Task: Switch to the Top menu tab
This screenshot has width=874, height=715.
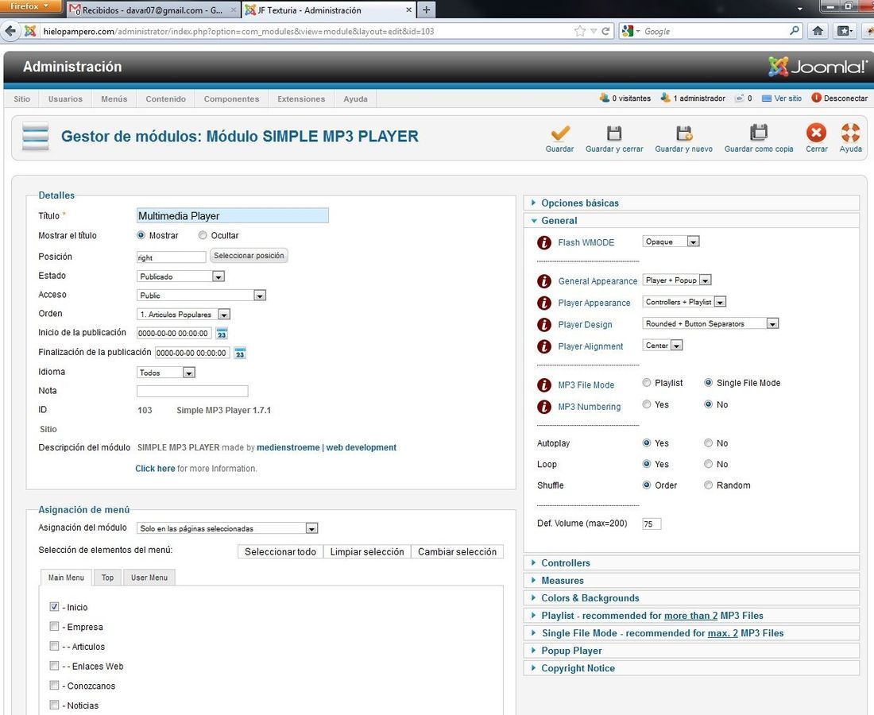Action: [x=107, y=578]
